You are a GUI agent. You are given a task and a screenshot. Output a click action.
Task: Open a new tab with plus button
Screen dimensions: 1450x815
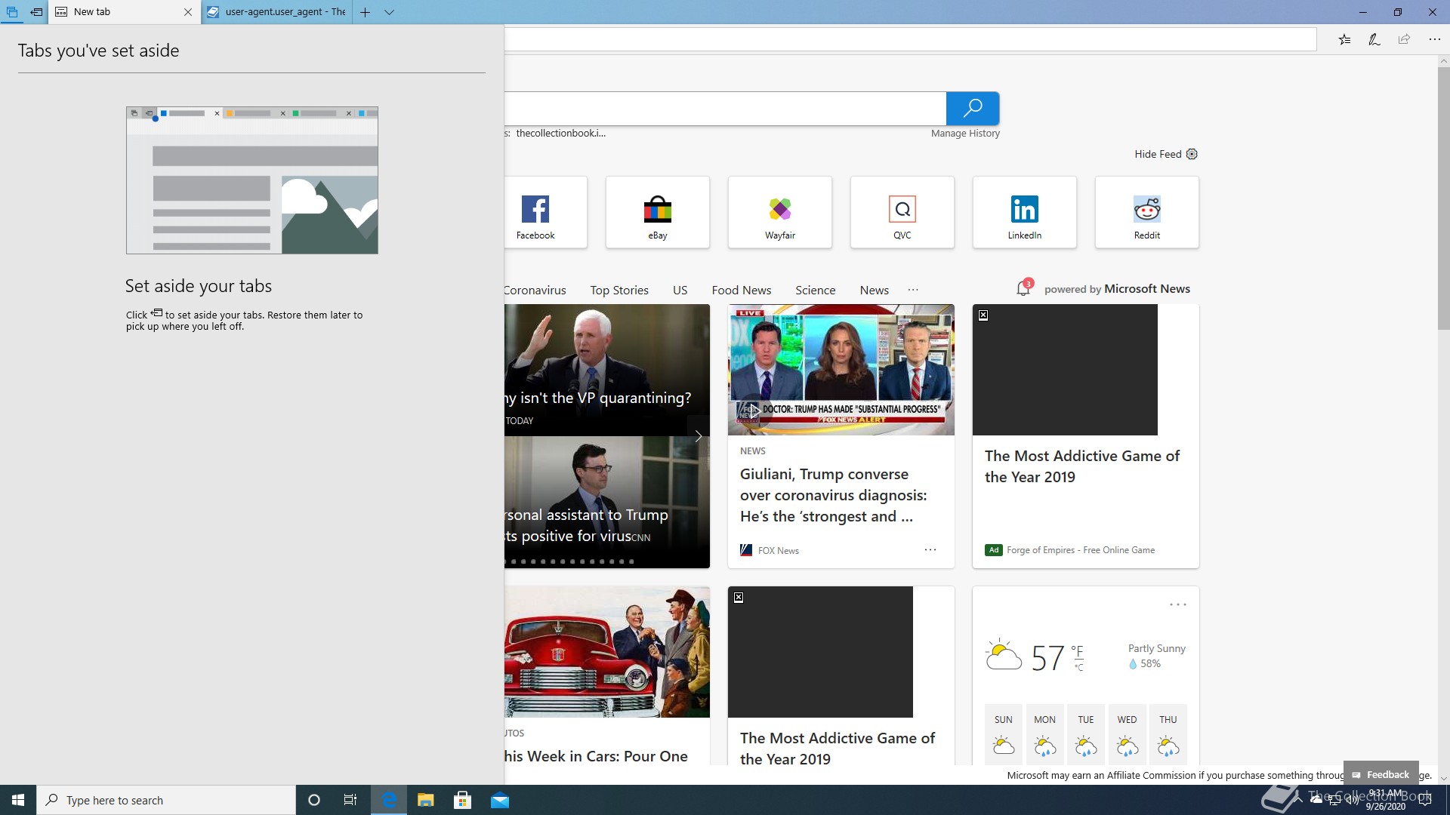click(365, 12)
